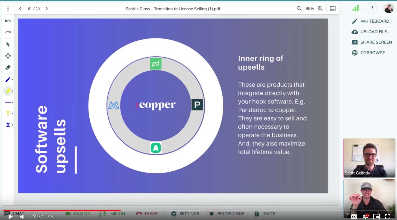This screenshot has height=220, width=397.
Task: Leave the session
Action: (147, 213)
